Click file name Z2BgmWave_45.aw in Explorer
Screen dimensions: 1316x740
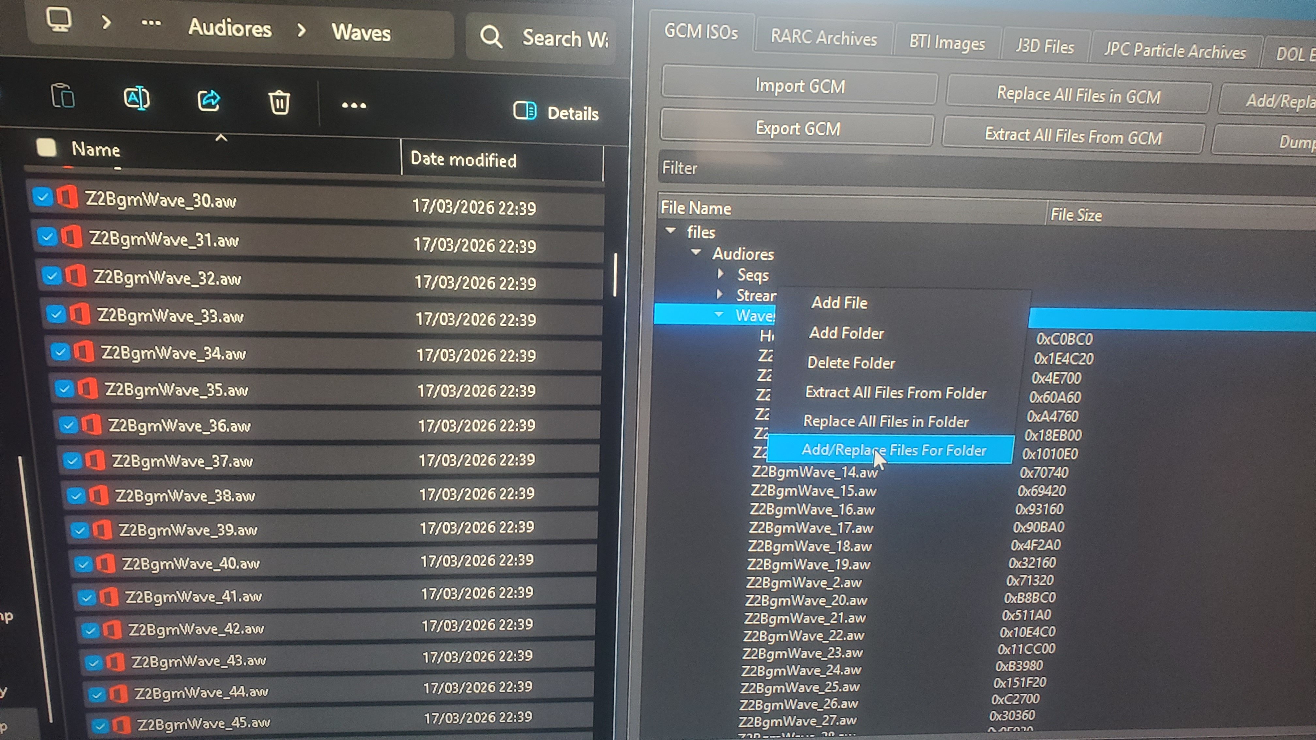coord(204,723)
